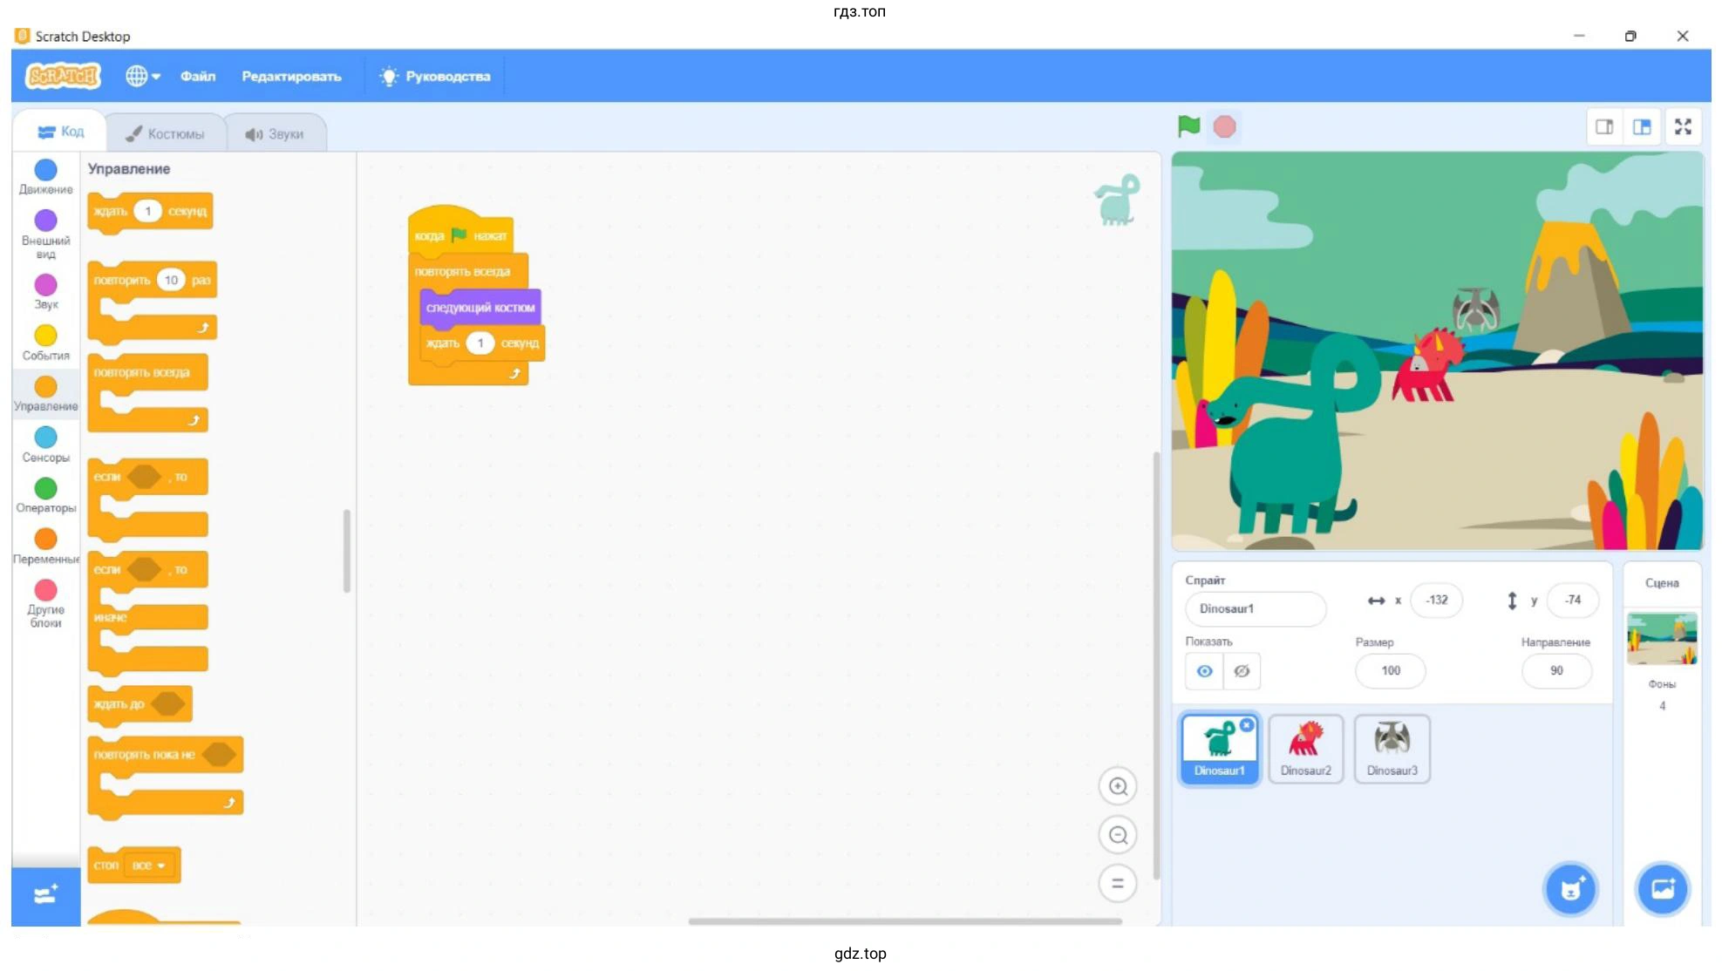Zoom in on the code workspace
Screen dimensions: 1722x971
(x=1118, y=787)
